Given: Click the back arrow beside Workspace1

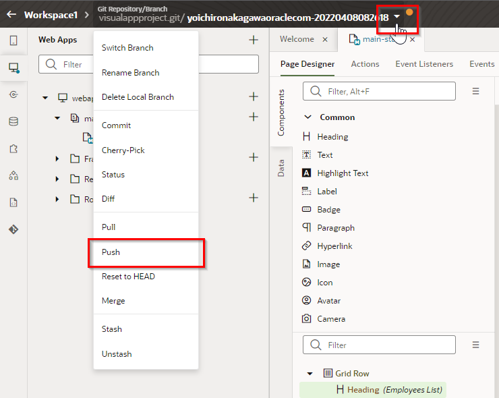Looking at the screenshot, I should [11, 14].
